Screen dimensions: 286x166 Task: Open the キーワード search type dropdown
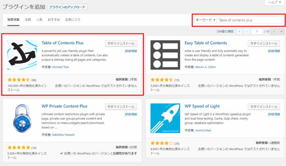(x=205, y=20)
